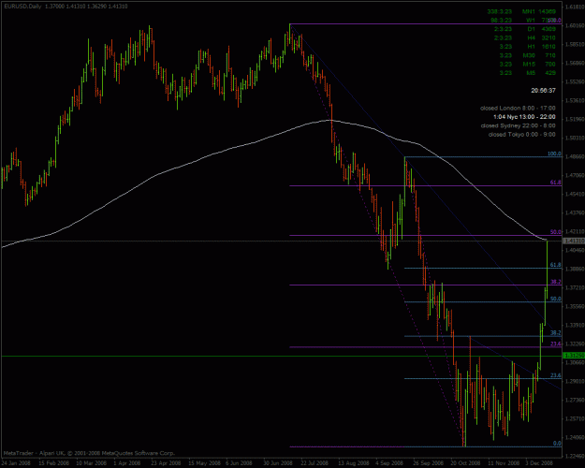Select the blue 23.6 Fibonacci level label

[556, 375]
